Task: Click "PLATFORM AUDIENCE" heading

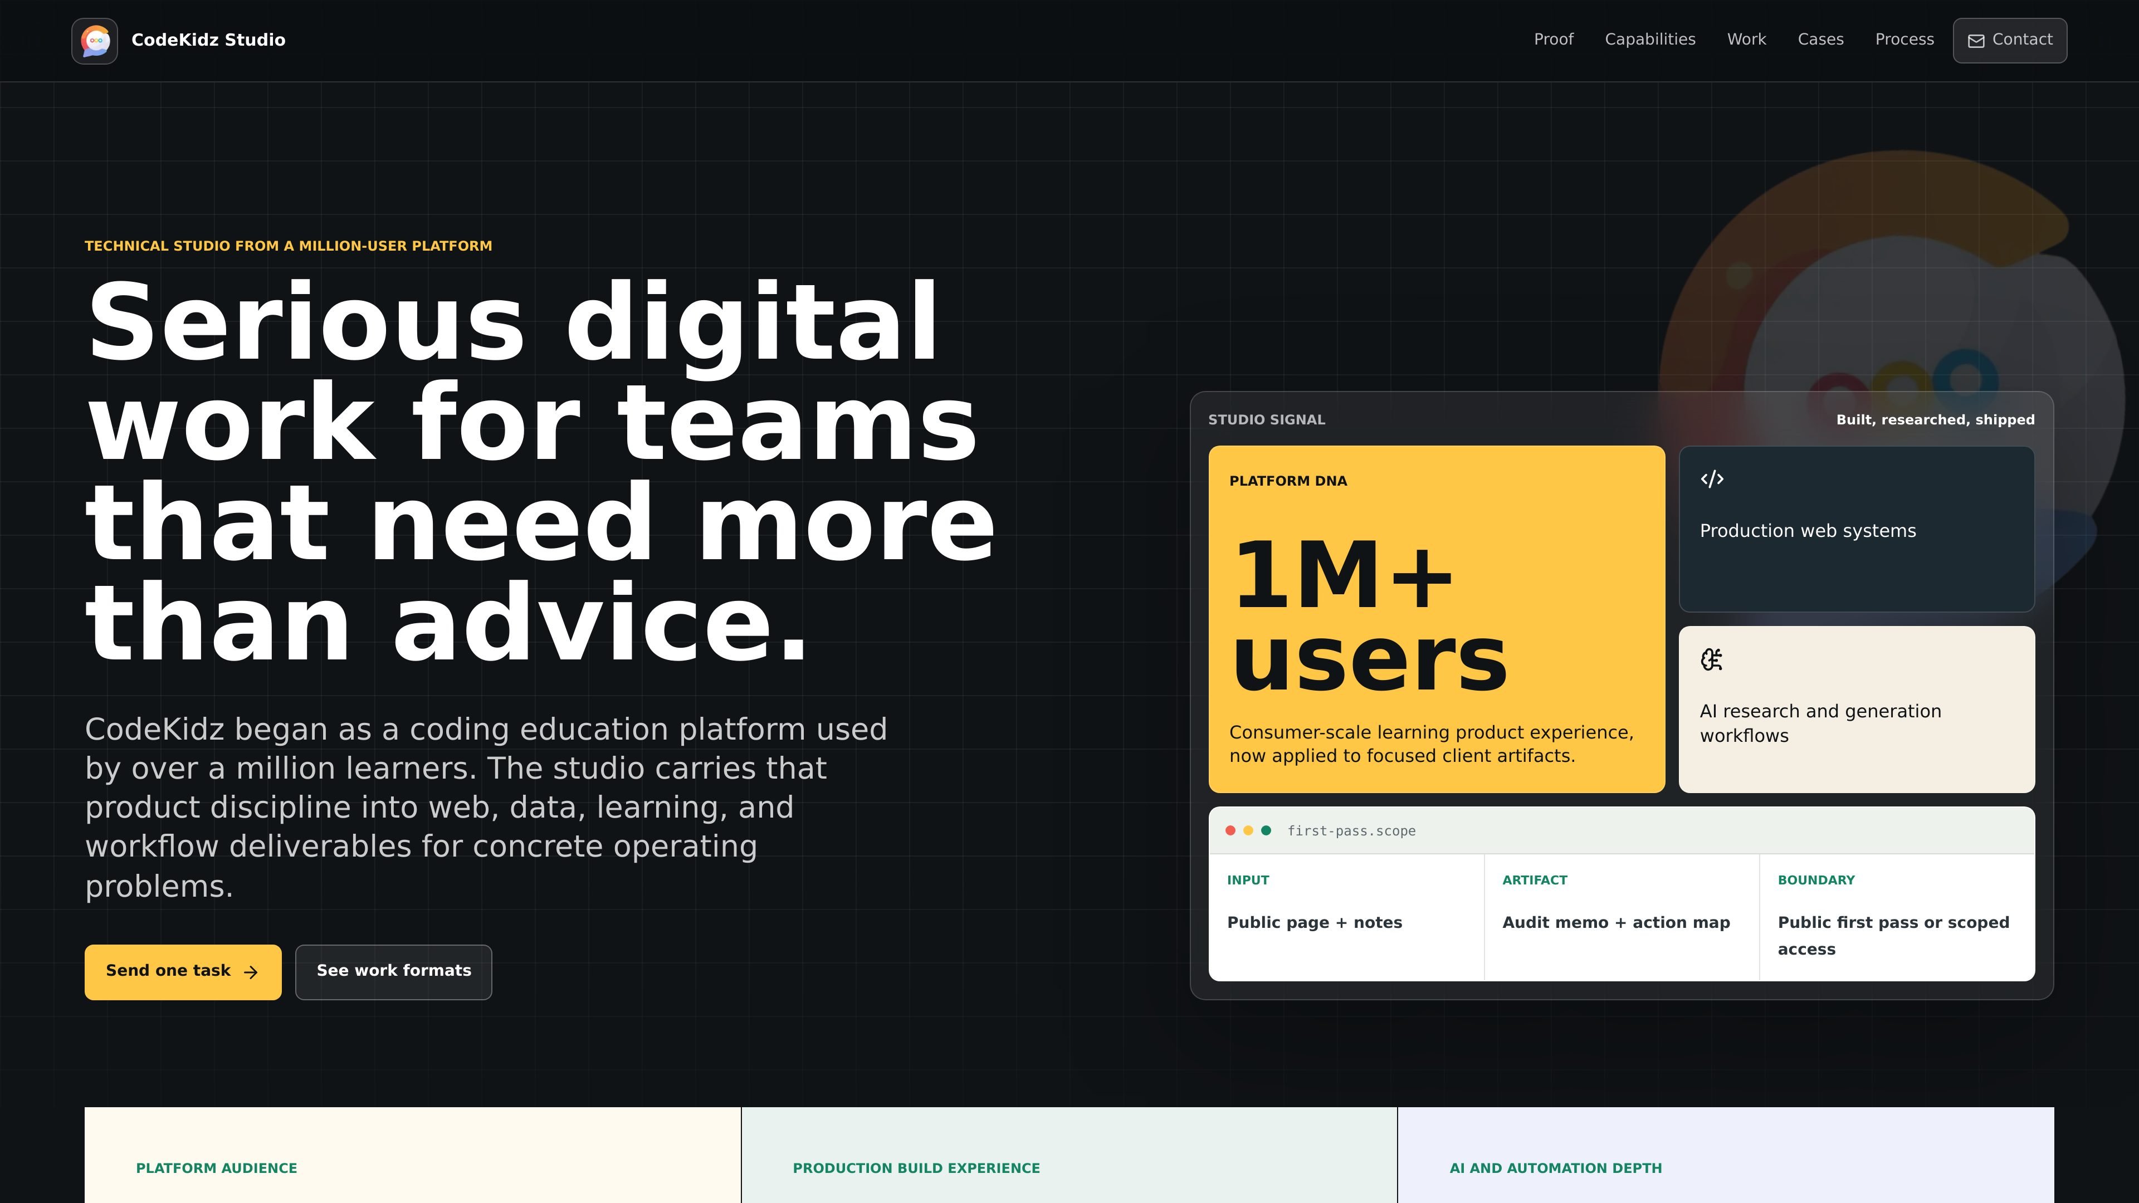Action: (x=217, y=1168)
